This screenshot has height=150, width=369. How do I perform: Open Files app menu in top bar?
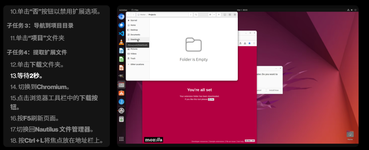click(x=135, y=10)
